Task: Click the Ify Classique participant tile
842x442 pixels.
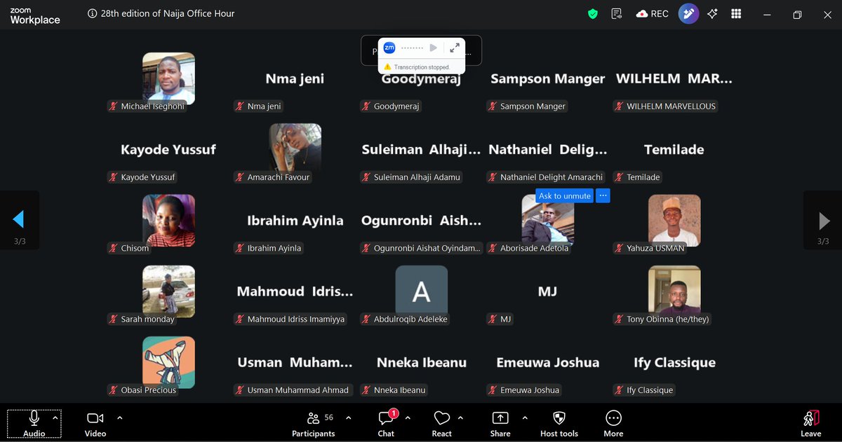Action: (x=674, y=361)
